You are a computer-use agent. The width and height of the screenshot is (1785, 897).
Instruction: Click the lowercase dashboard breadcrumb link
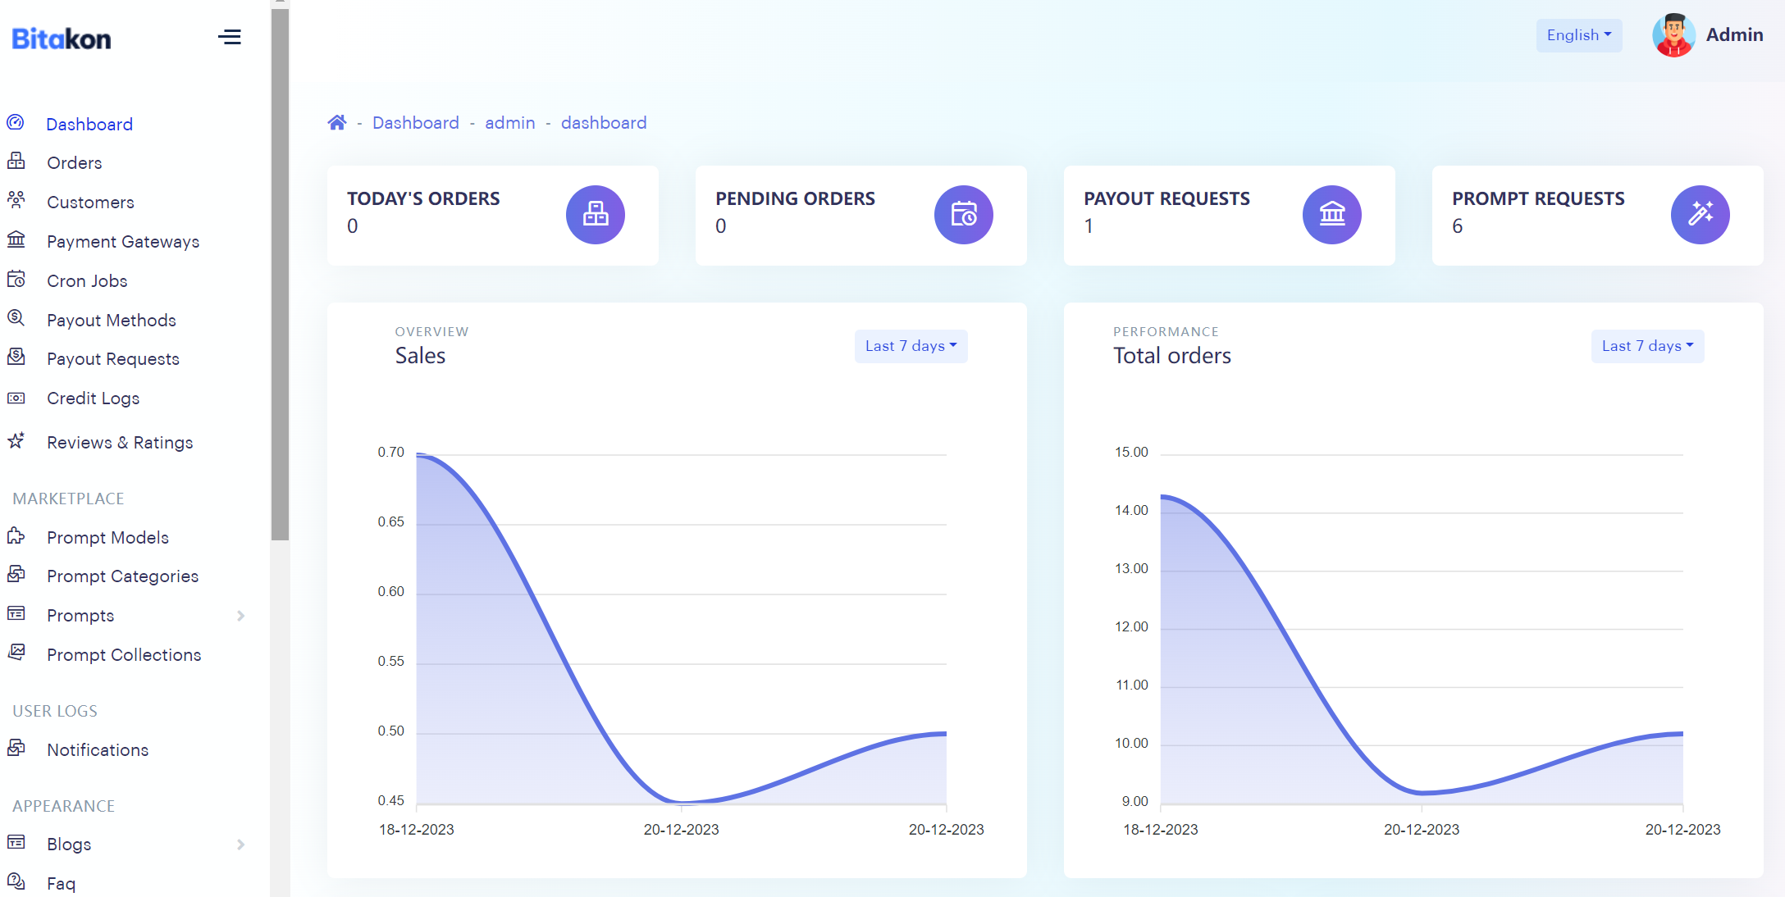604,122
